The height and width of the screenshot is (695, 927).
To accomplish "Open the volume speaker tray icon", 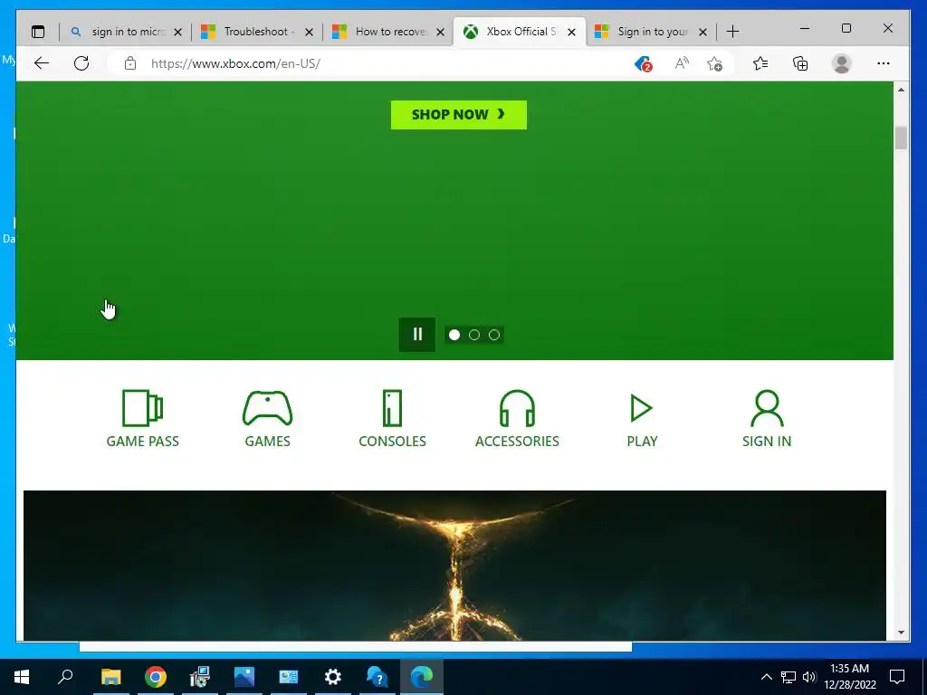I will [x=809, y=677].
